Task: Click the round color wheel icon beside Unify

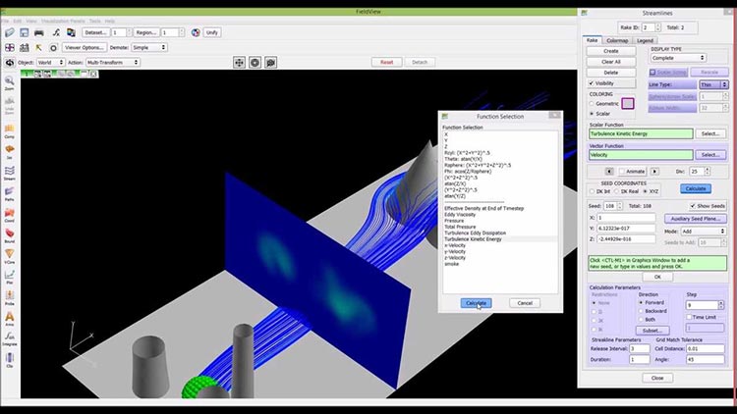Action: click(196, 32)
